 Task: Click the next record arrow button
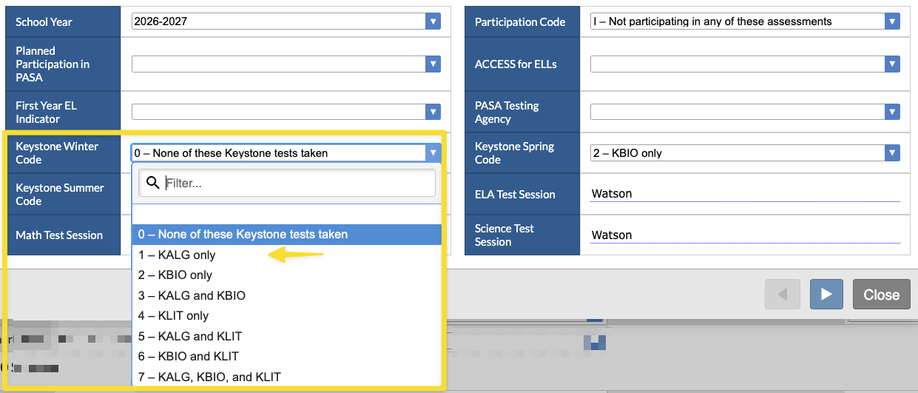coord(826,294)
